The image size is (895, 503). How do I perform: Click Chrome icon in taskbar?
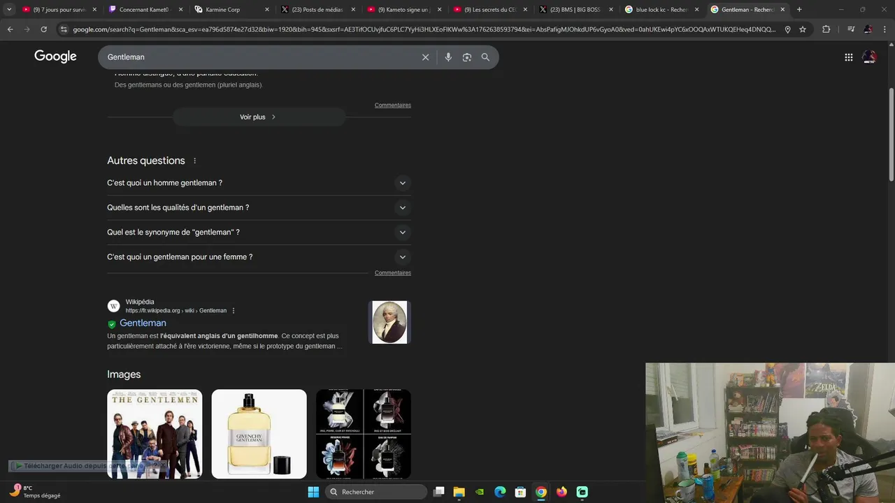541,492
